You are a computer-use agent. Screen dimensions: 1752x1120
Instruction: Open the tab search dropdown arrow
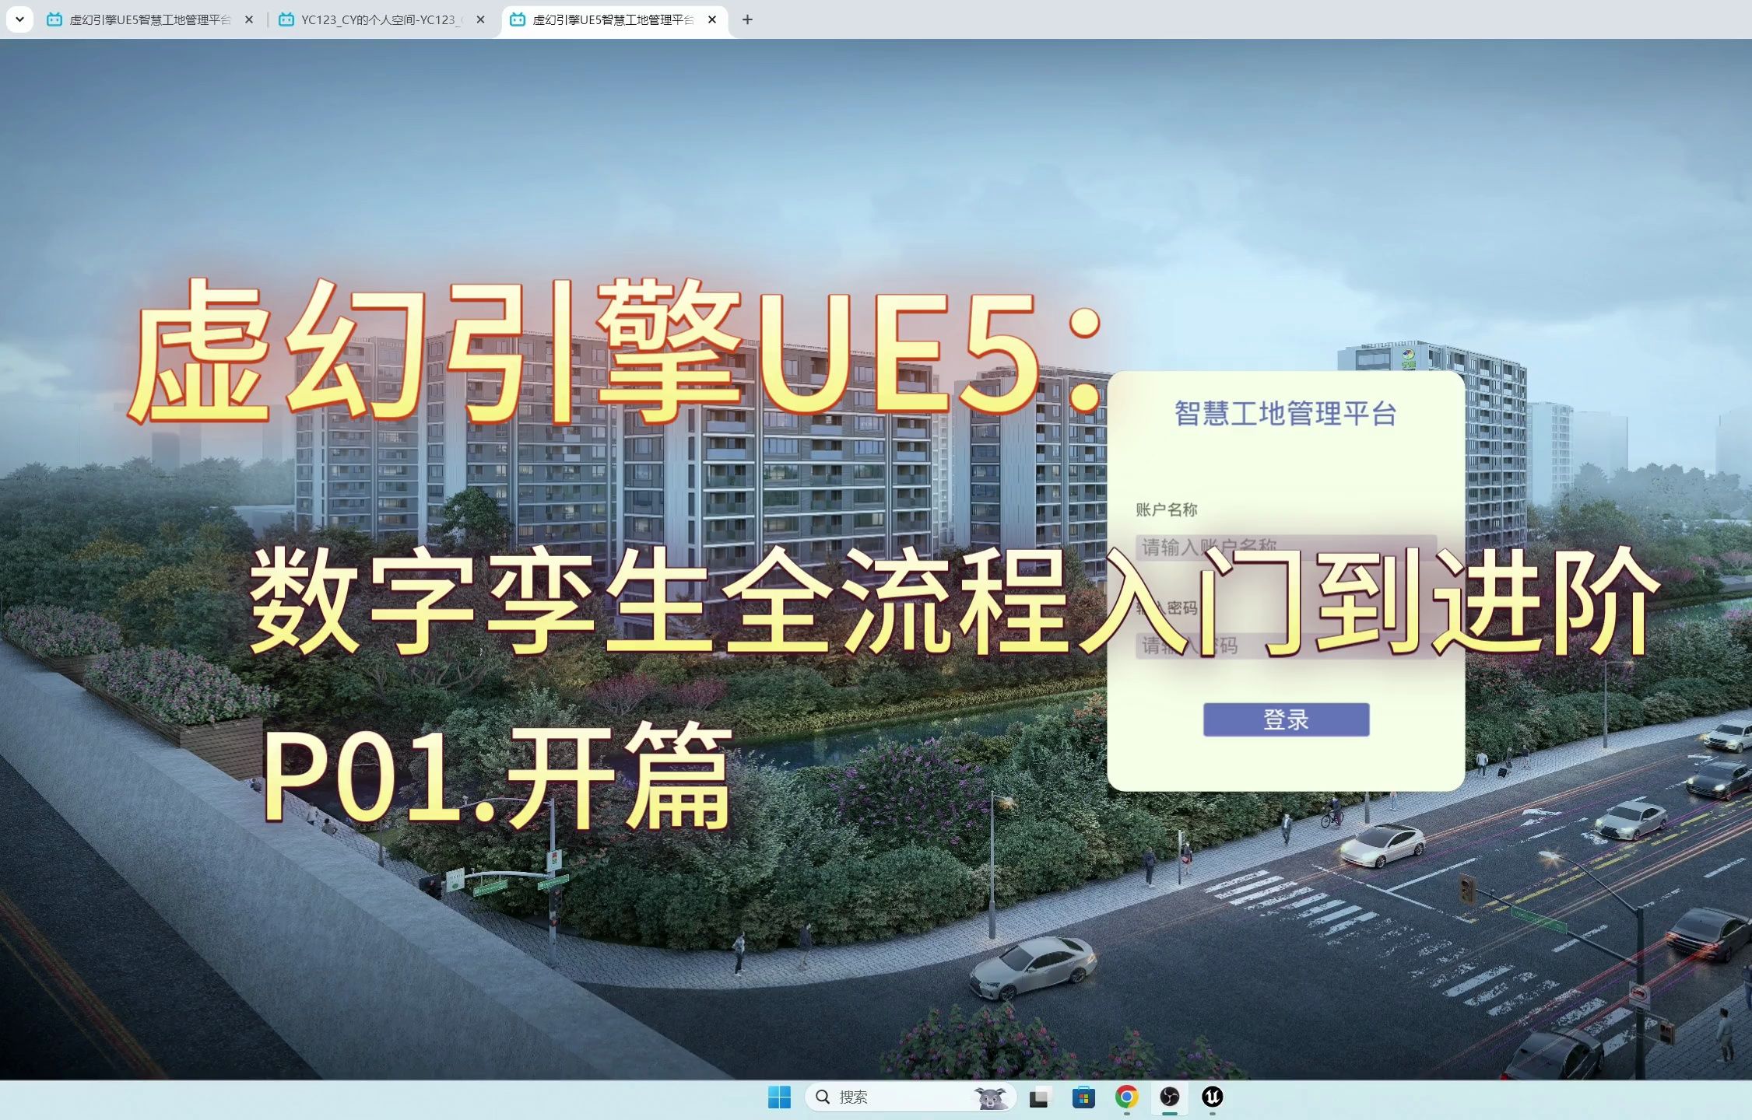[x=19, y=19]
